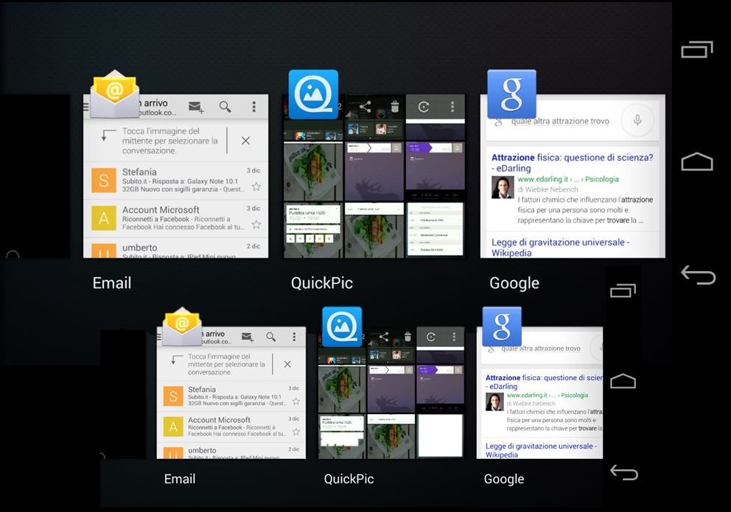The image size is (731, 512).
Task: Tap the share icon in the upper QuickPic preview
Action: pyautogui.click(x=365, y=107)
